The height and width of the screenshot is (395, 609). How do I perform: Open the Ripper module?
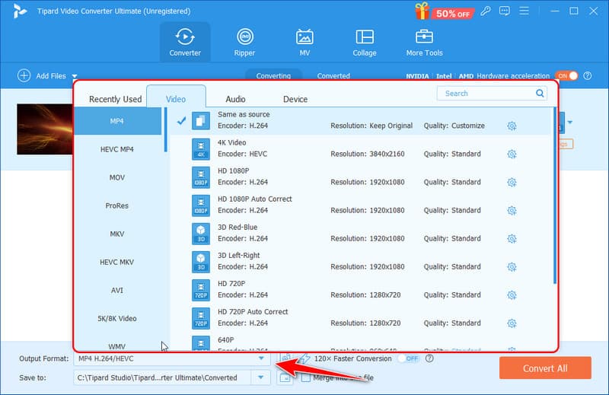tap(244, 43)
